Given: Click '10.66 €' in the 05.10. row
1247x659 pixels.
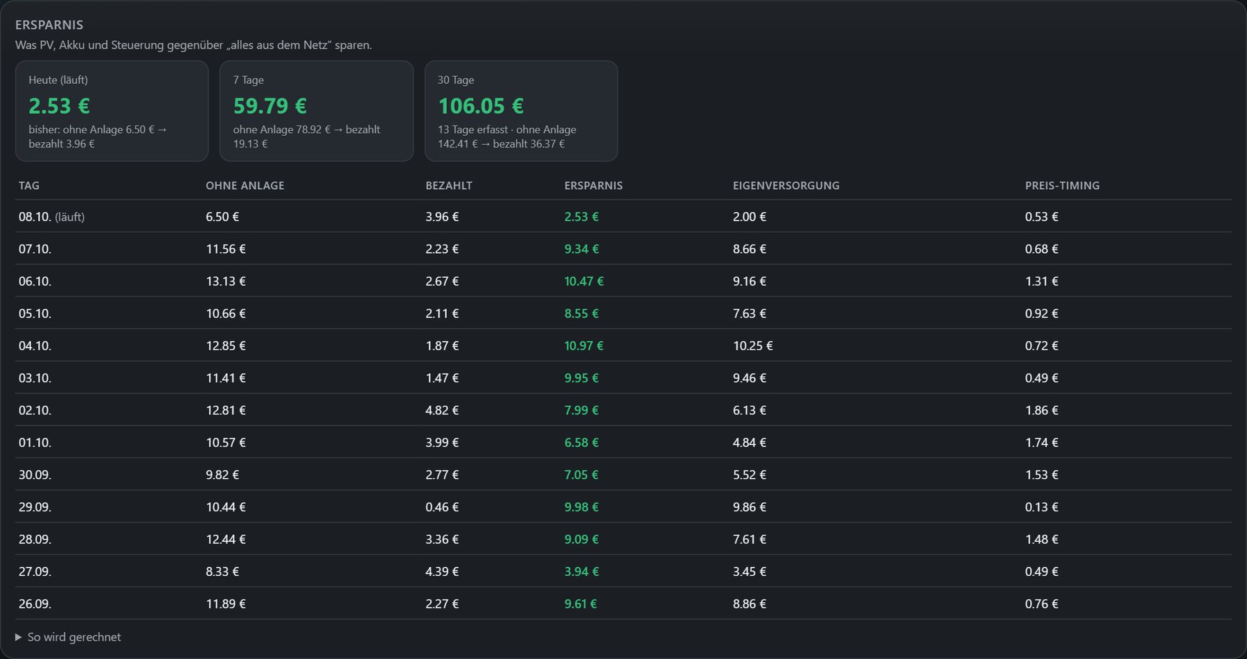Looking at the screenshot, I should [x=226, y=313].
